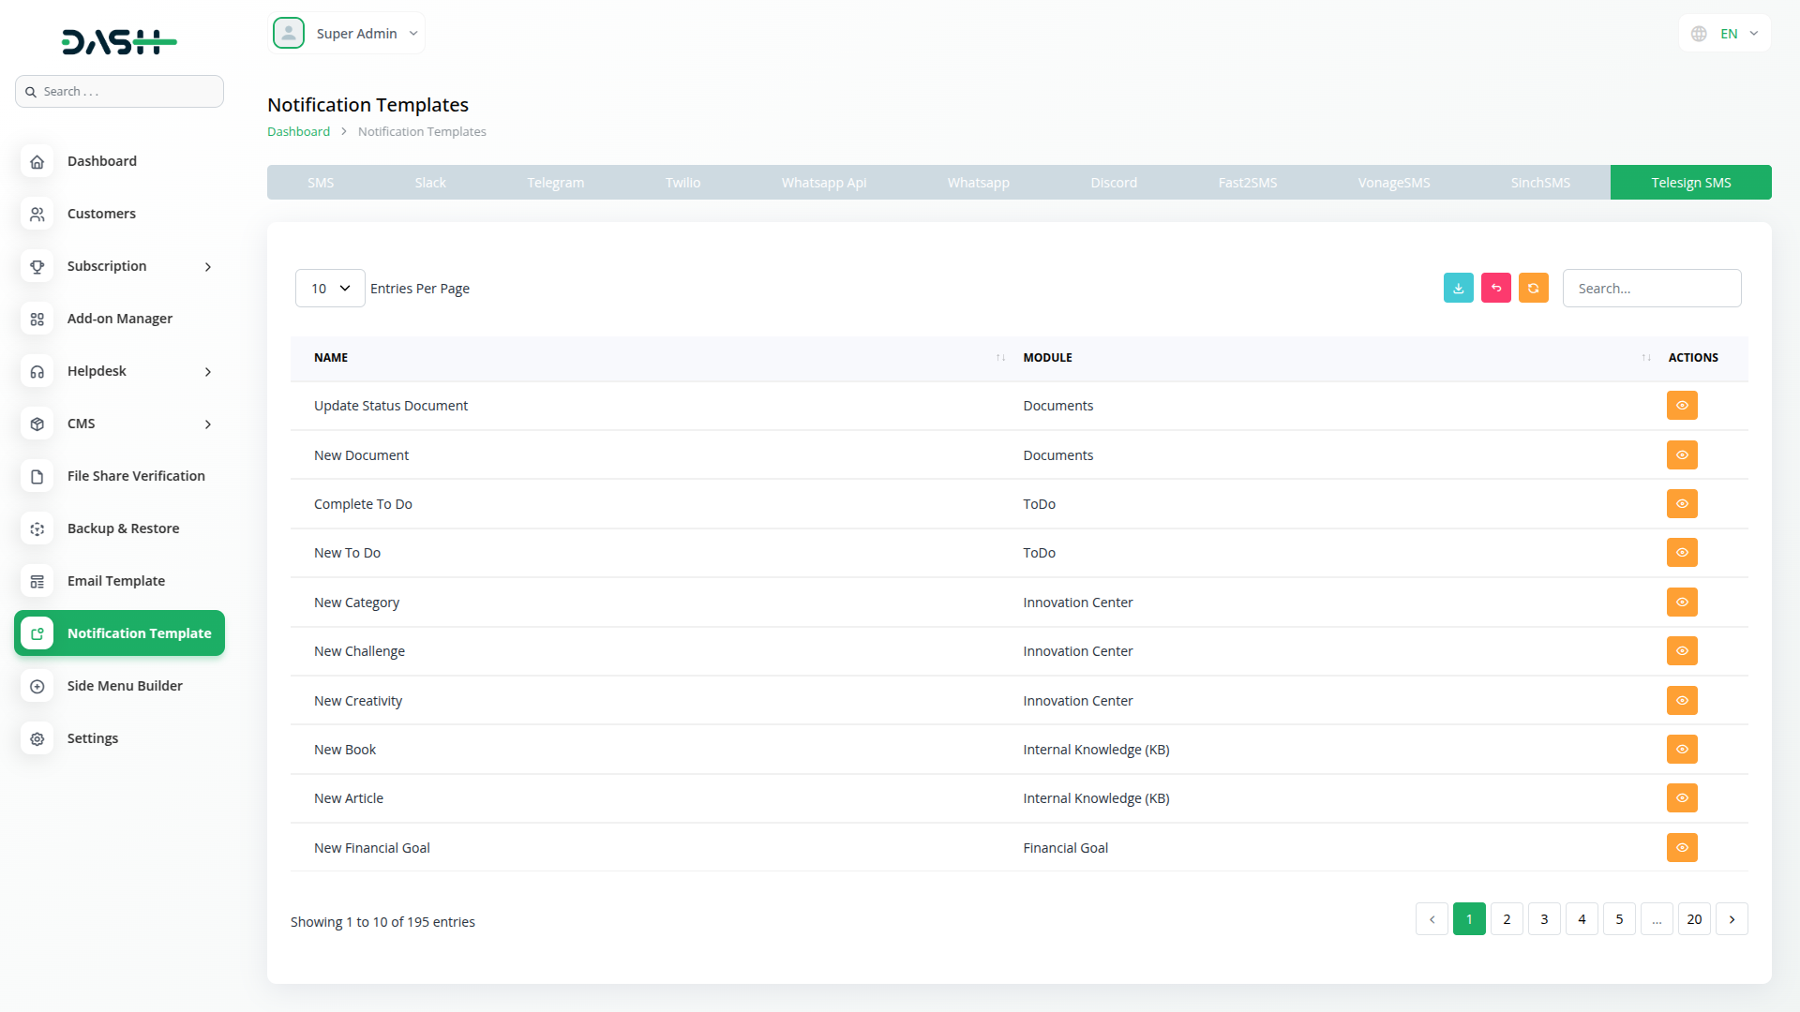The height and width of the screenshot is (1012, 1800).
Task: Open Settings gear in sidebar
Action: tap(37, 738)
